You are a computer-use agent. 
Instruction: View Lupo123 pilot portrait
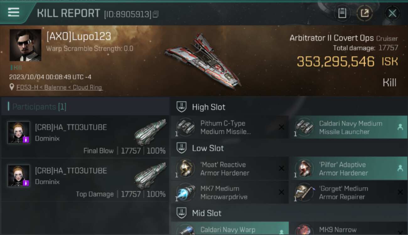pyautogui.click(x=25, y=45)
